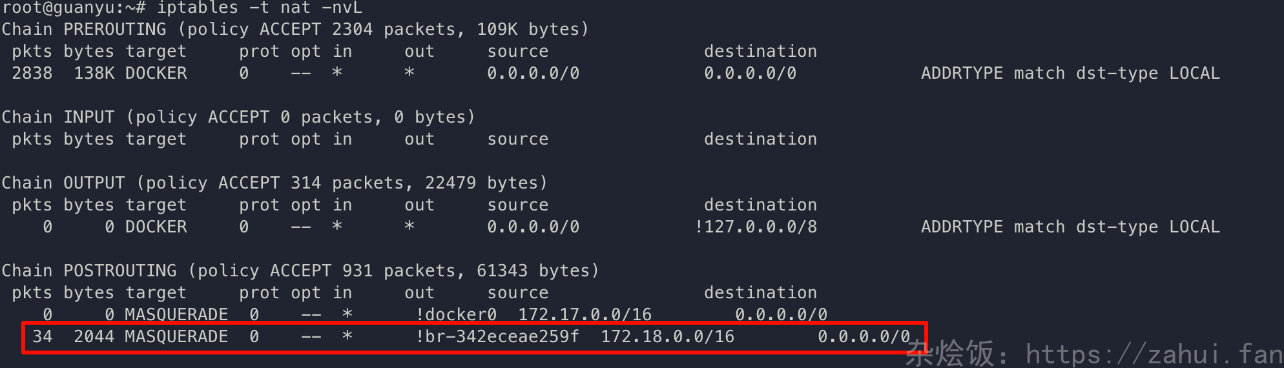Click the 138K bytes value
The width and height of the screenshot is (1284, 368).
click(94, 74)
